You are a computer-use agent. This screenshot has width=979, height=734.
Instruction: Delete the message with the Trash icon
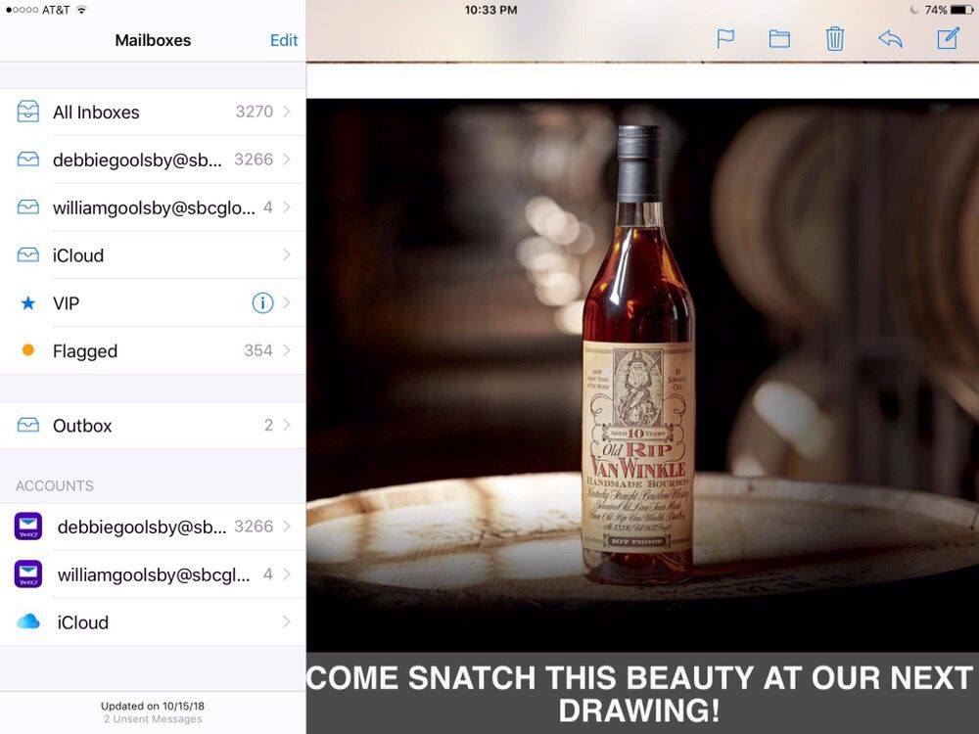tap(835, 39)
